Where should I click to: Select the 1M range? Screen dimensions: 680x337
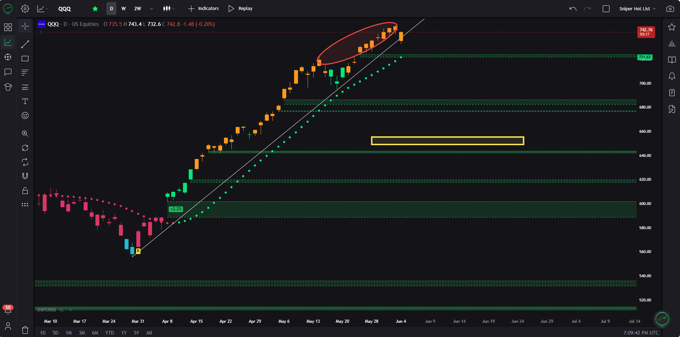(x=69, y=333)
